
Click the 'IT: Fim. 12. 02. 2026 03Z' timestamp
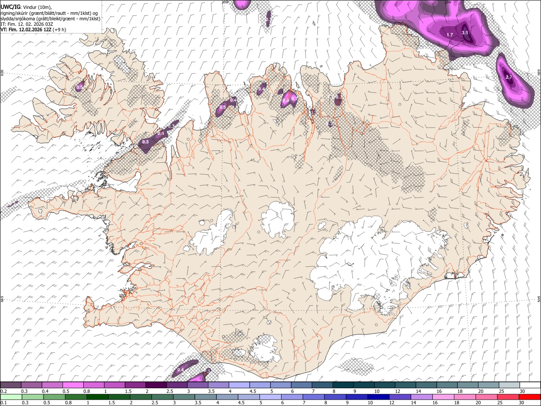pos(27,24)
